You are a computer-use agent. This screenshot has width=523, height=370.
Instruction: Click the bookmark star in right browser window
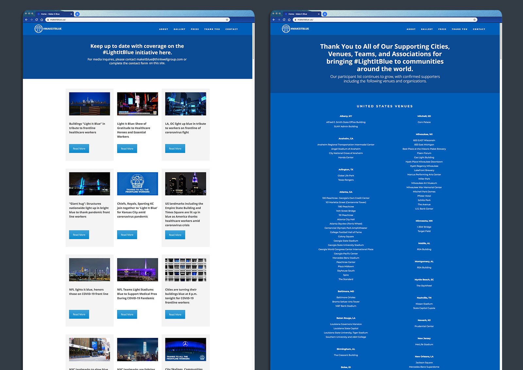pyautogui.click(x=474, y=20)
